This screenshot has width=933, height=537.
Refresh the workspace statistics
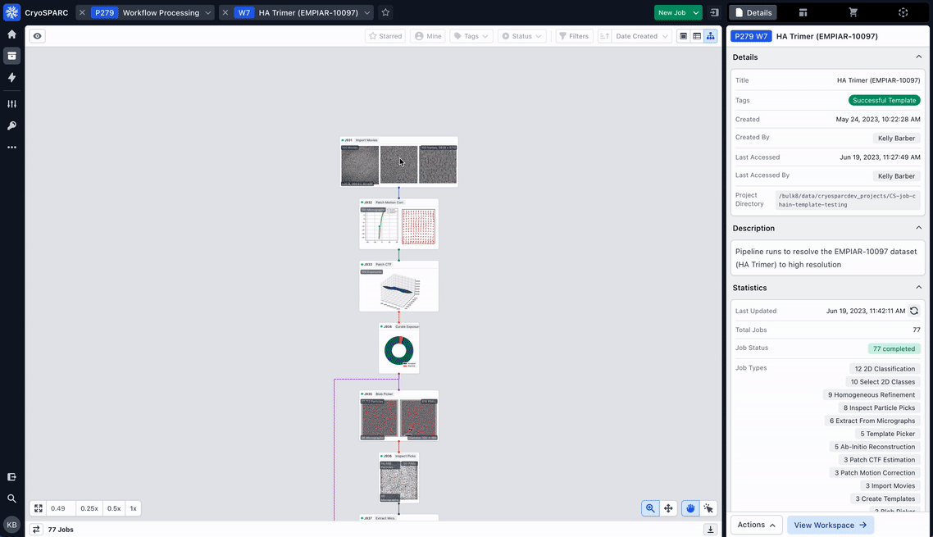914,311
